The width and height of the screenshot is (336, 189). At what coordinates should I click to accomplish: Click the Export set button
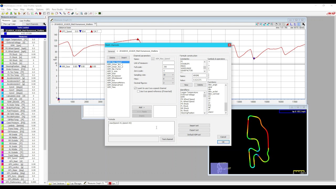click(x=194, y=130)
